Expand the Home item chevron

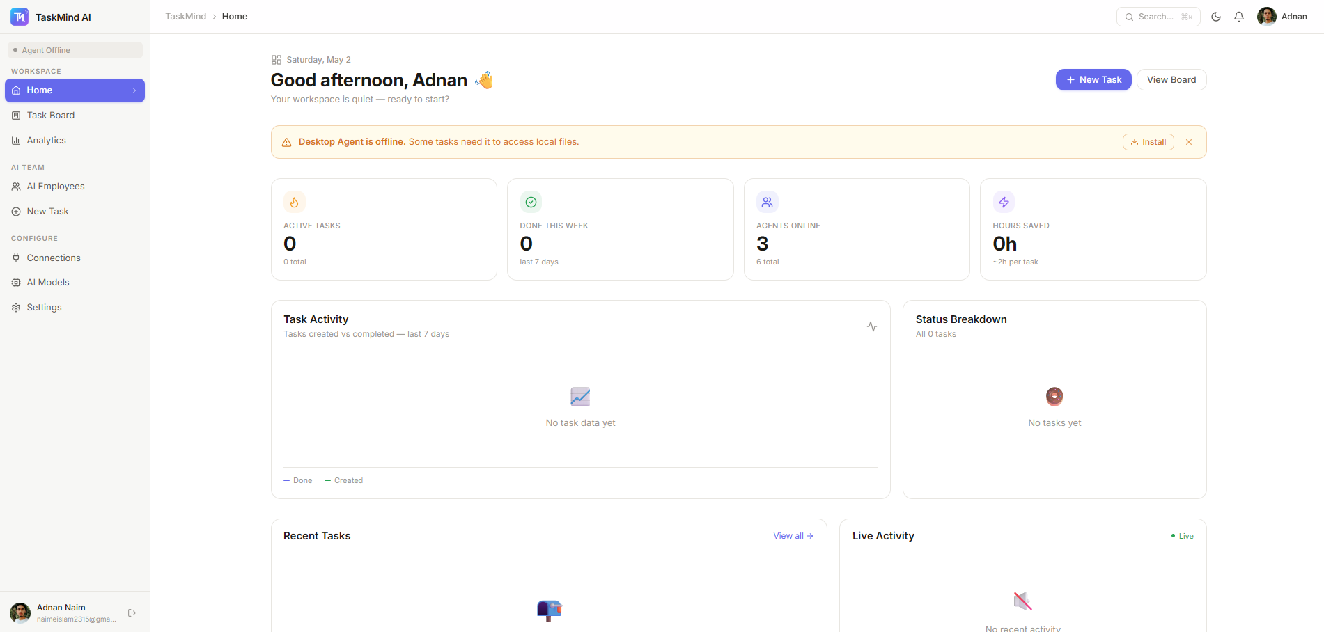coord(134,90)
